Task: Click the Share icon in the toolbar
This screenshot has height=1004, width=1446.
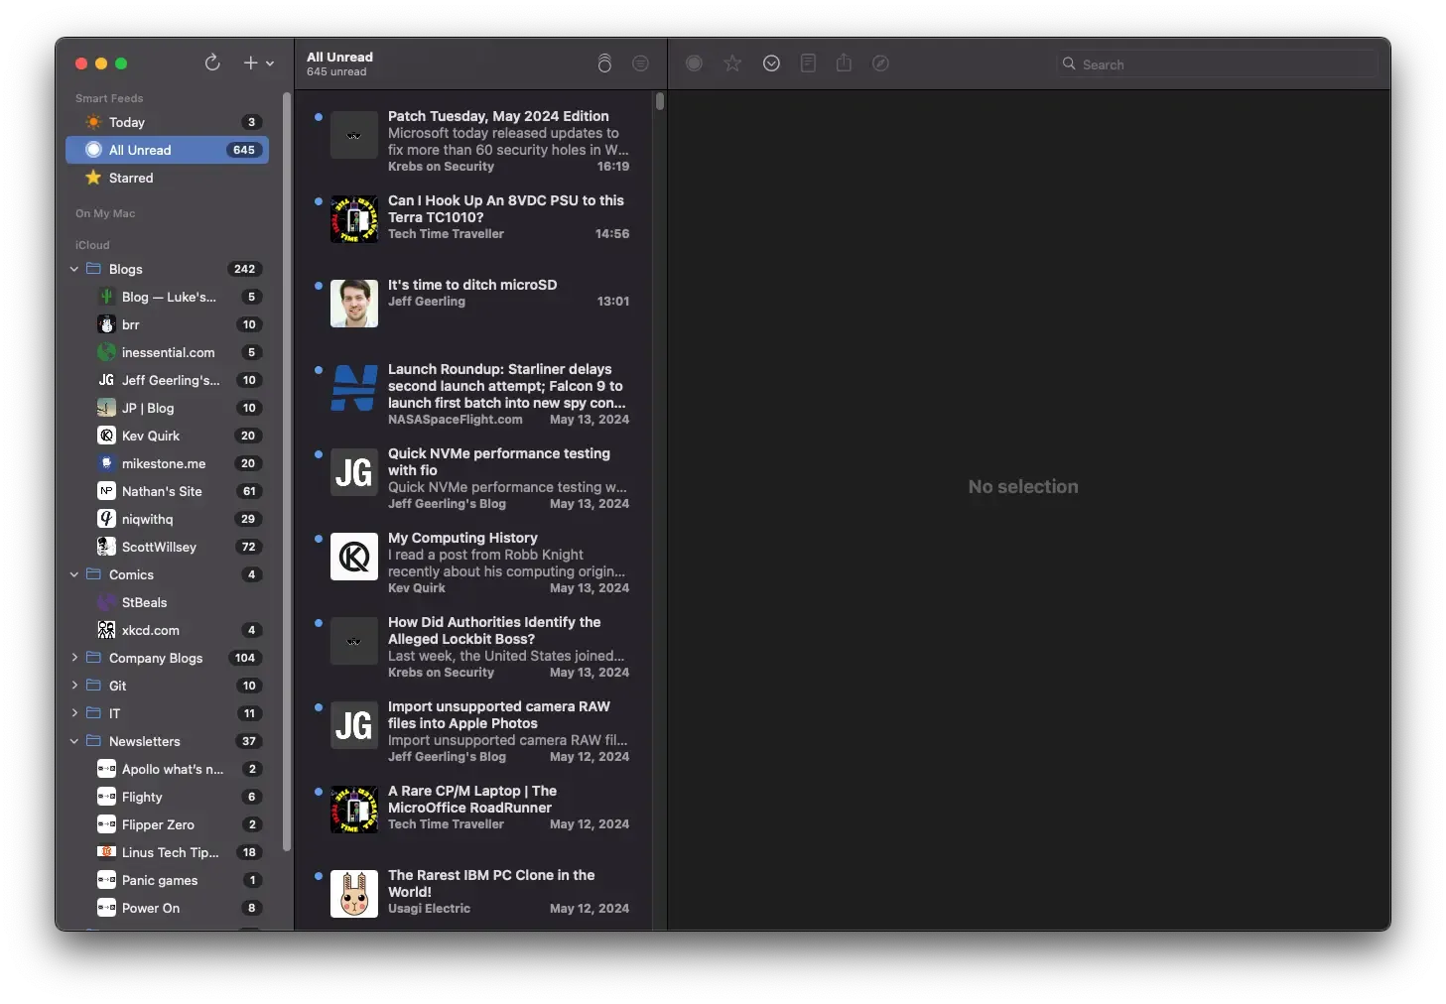Action: coord(844,63)
